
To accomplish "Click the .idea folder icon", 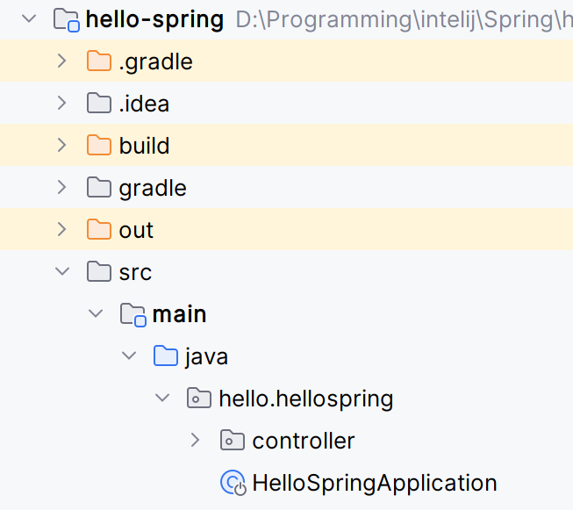I will point(99,104).
